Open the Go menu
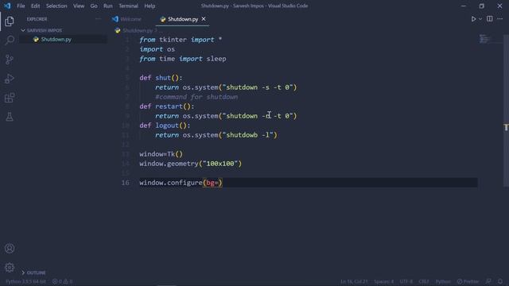Screen dimensions: 509x286 pyautogui.click(x=94, y=6)
